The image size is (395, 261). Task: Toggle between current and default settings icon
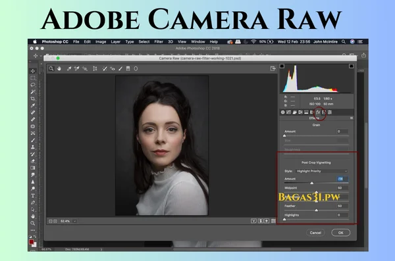[273, 221]
